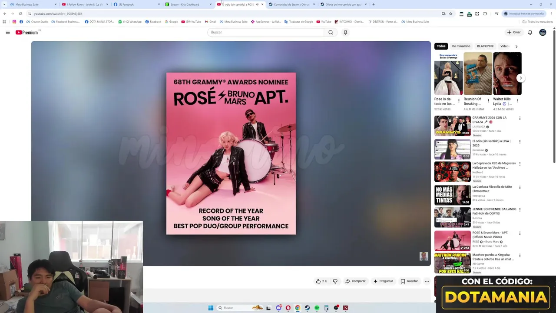This screenshot has width=556, height=313.
Task: Open options for GRAMMYS 2026 CON LA DIVAZA
Action: pyautogui.click(x=520, y=118)
